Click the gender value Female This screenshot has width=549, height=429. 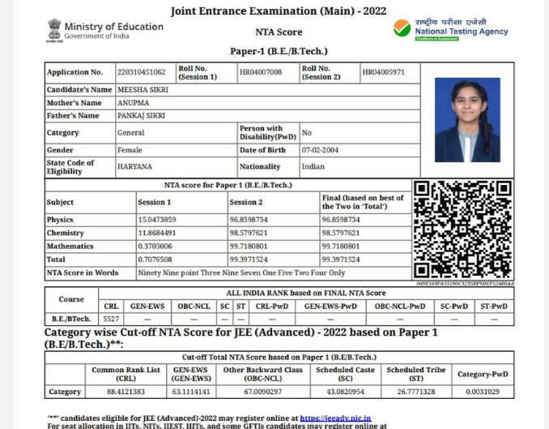pyautogui.click(x=130, y=150)
